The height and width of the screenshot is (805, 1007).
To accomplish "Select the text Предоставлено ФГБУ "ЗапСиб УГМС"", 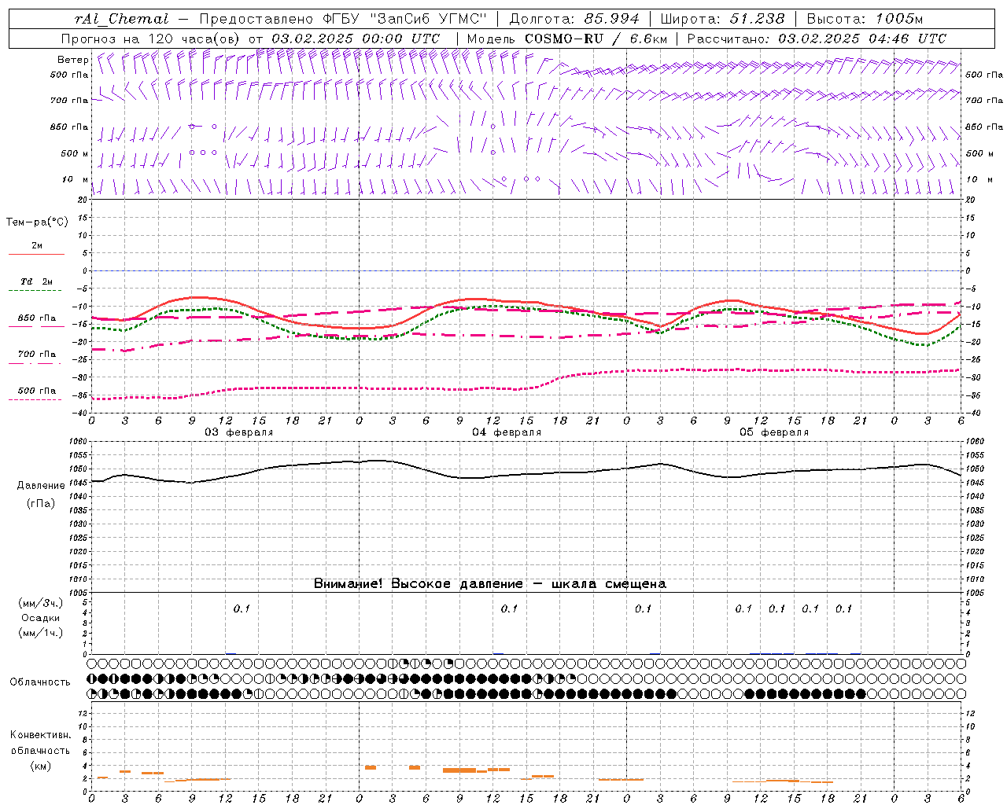I will click(343, 19).
